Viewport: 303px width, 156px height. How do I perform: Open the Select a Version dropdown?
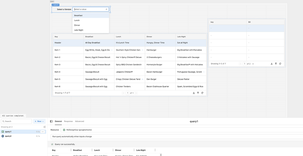point(91,9)
